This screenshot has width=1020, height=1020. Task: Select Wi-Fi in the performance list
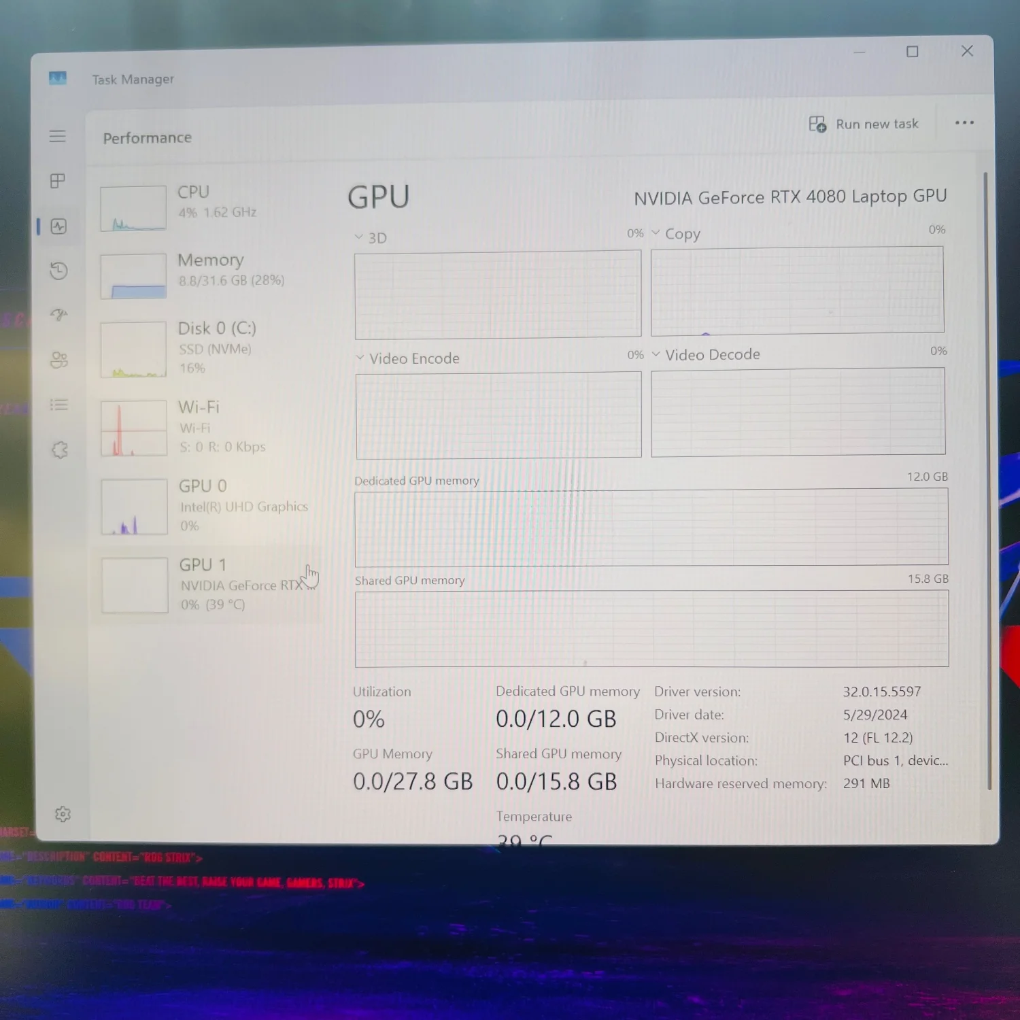click(207, 428)
